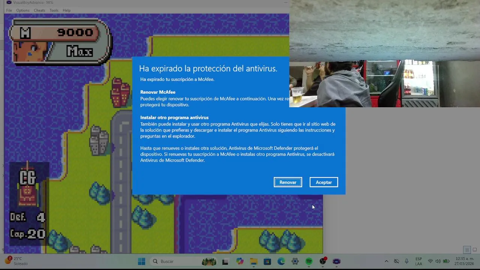The width and height of the screenshot is (480, 270).
Task: Click the Max CO name in game HUD
Action: (80, 51)
